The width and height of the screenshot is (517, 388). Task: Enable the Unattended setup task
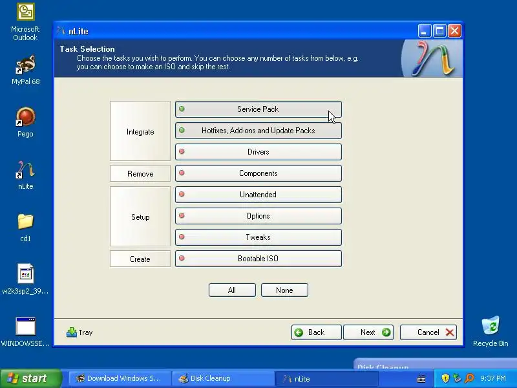click(x=258, y=195)
